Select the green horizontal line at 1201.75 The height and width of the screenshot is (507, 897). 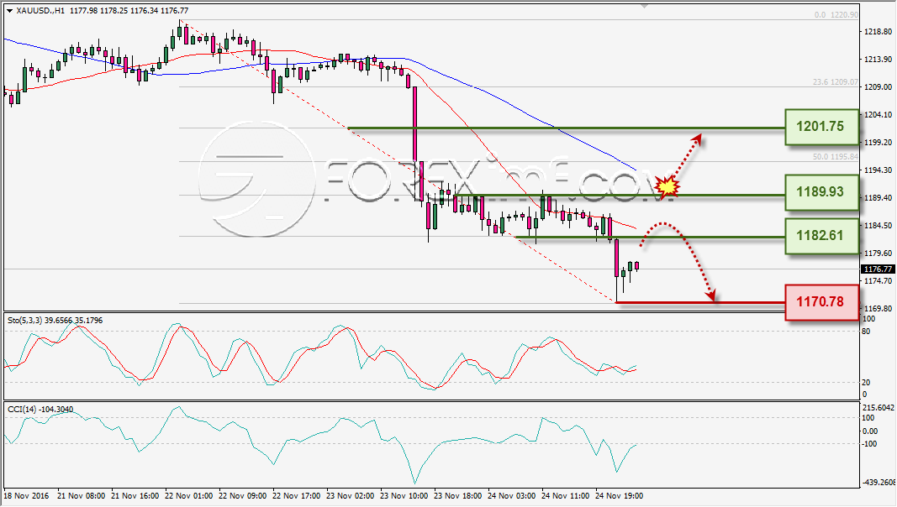[566, 128]
